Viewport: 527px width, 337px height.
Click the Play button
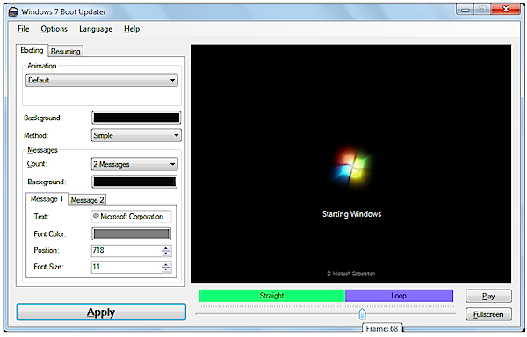pos(488,296)
